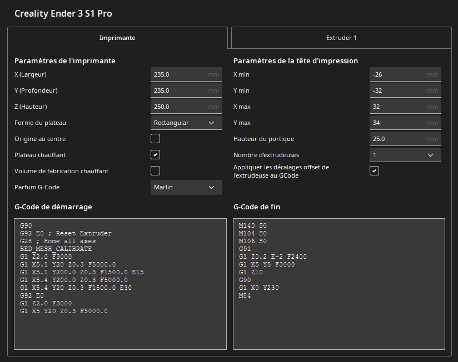Click the G91 line in end G-Code

(x=245, y=249)
